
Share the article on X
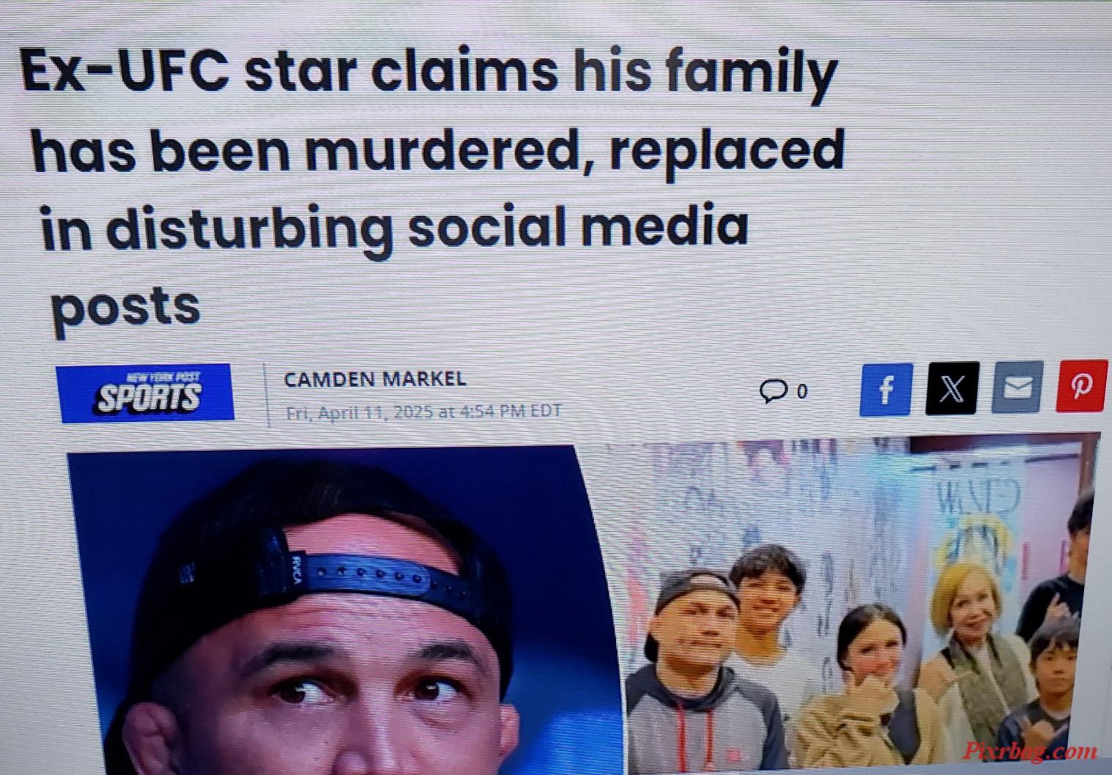[x=952, y=387]
